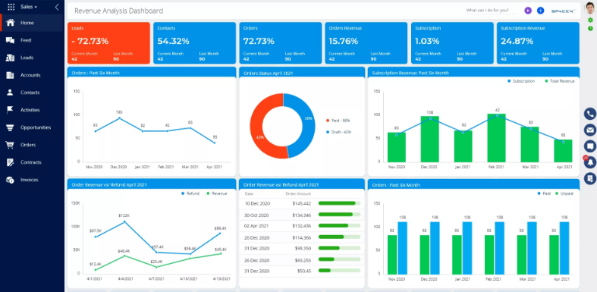Screen dimensions: 597x292
Task: Toggle the Revenue legend item
Action: (x=217, y=193)
